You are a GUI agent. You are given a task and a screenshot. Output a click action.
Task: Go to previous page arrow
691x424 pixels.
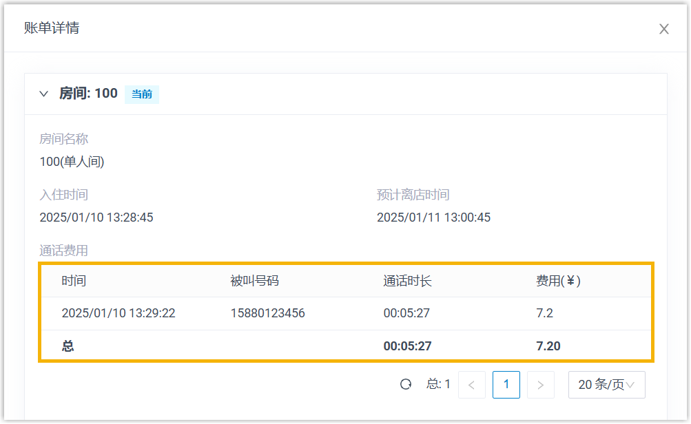[x=472, y=385]
